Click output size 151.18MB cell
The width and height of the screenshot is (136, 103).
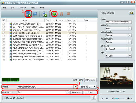click(x=72, y=30)
